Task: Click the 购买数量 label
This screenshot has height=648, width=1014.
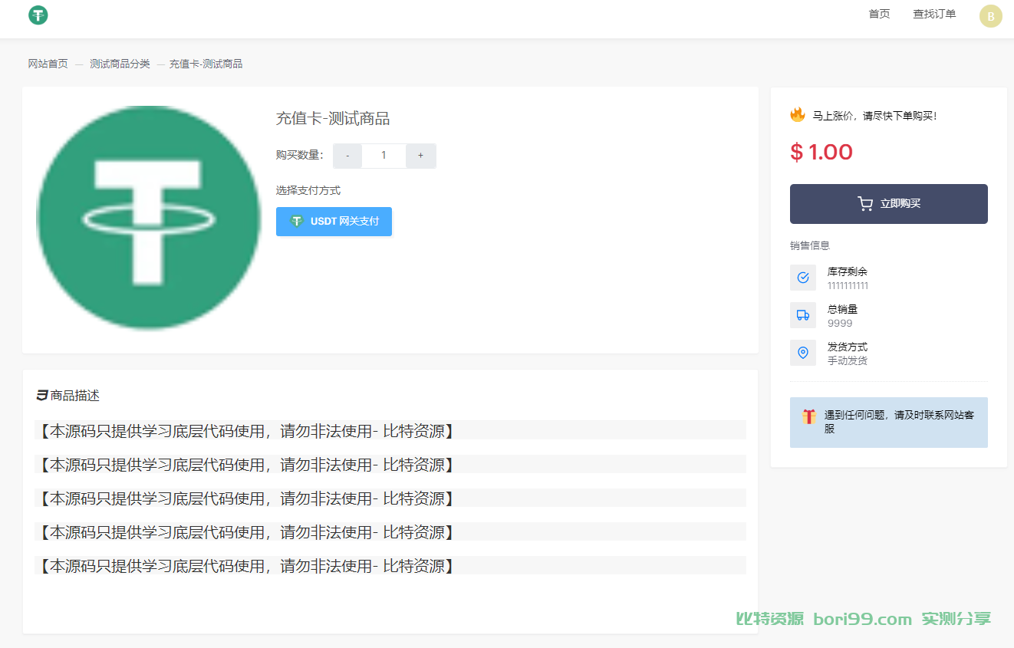Action: click(300, 156)
